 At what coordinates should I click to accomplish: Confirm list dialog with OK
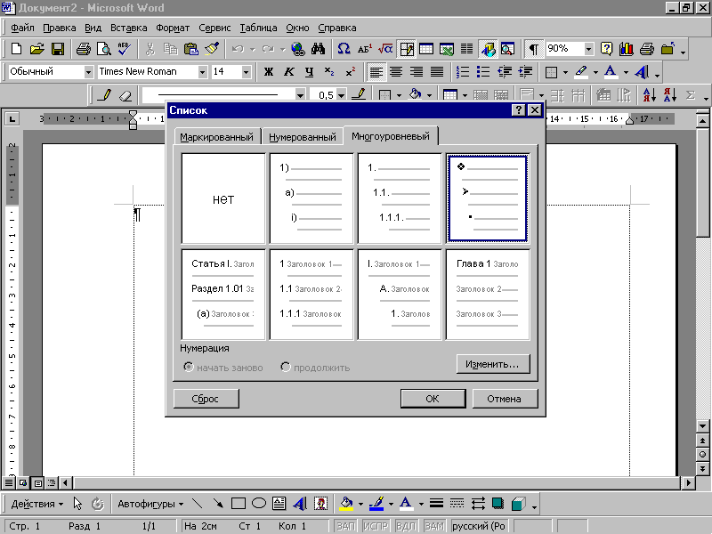pyautogui.click(x=433, y=399)
